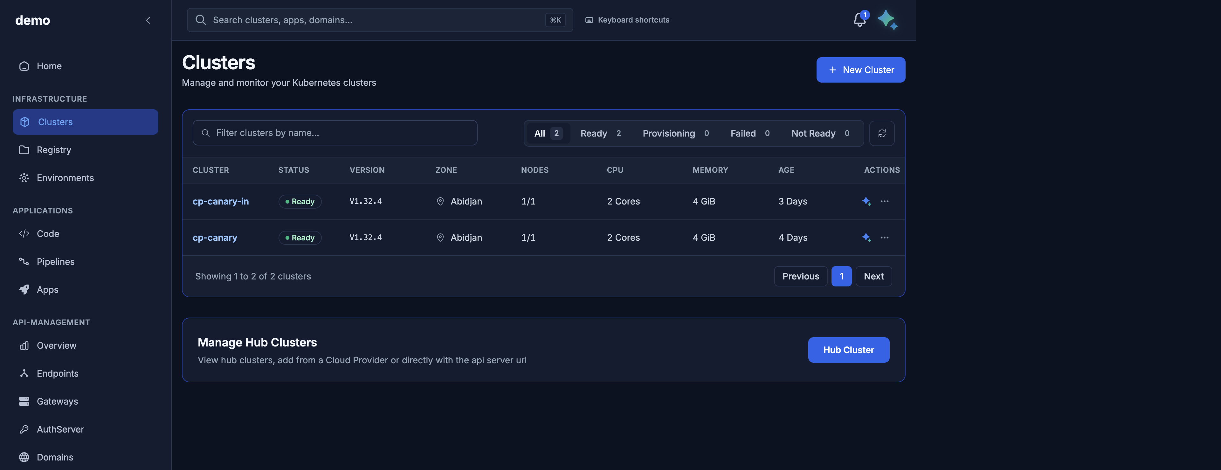Click the Home icon in sidebar

pos(24,66)
